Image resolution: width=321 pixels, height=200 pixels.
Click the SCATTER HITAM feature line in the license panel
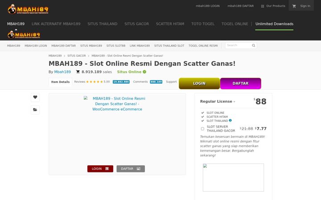click(217, 117)
